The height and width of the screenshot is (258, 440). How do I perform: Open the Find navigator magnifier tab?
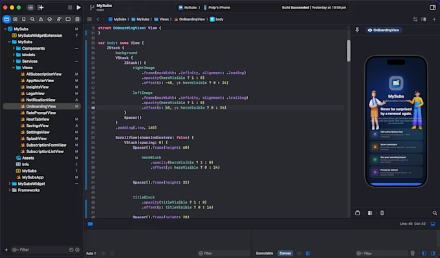32,19
